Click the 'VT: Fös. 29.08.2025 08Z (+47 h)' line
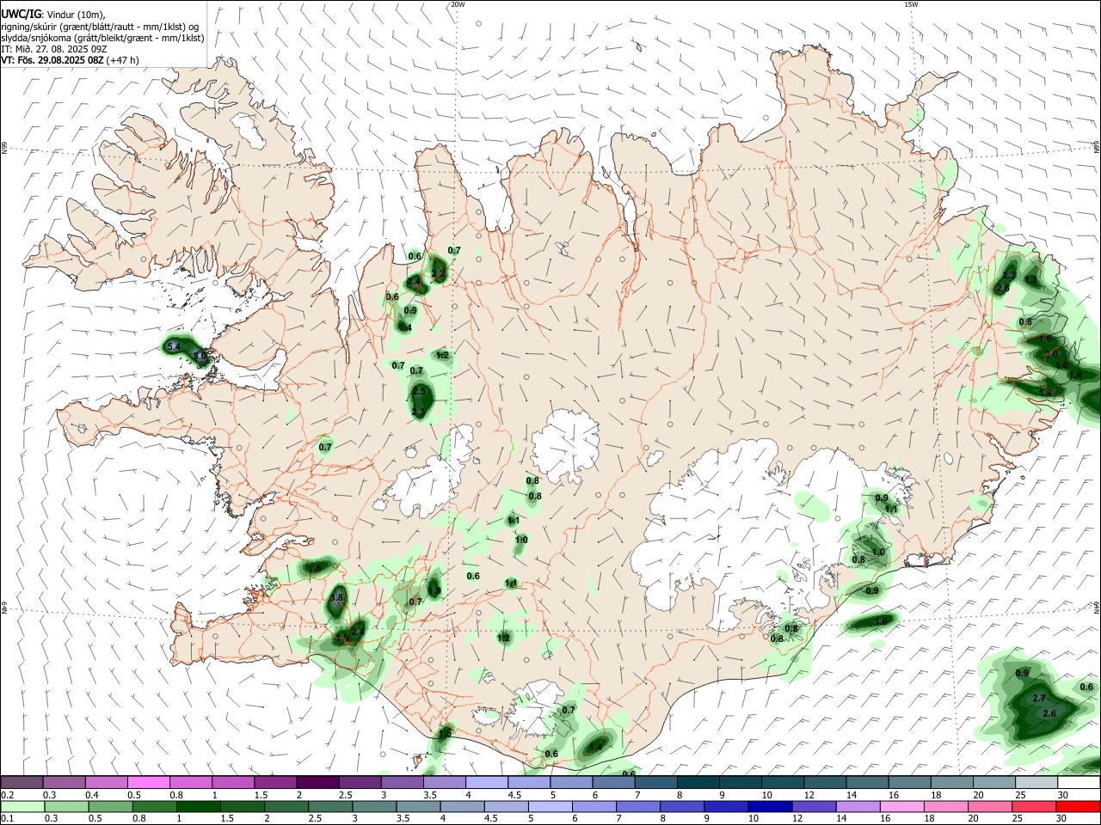The height and width of the screenshot is (825, 1101). coord(70,60)
